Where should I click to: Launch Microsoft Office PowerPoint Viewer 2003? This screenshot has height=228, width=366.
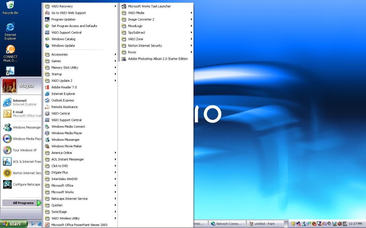(x=80, y=225)
